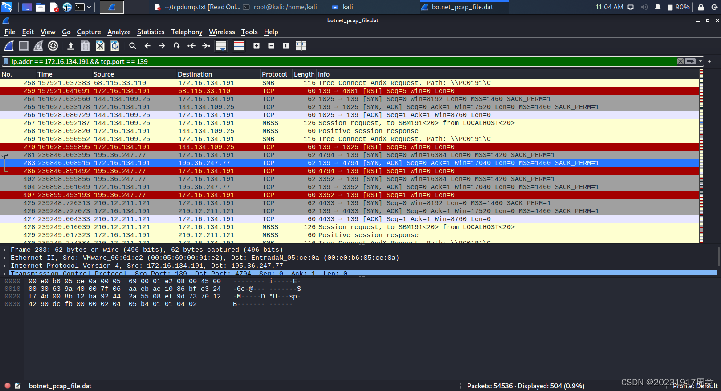This screenshot has width=721, height=391.
Task: Toggle packet list colorization
Action: pos(239,46)
